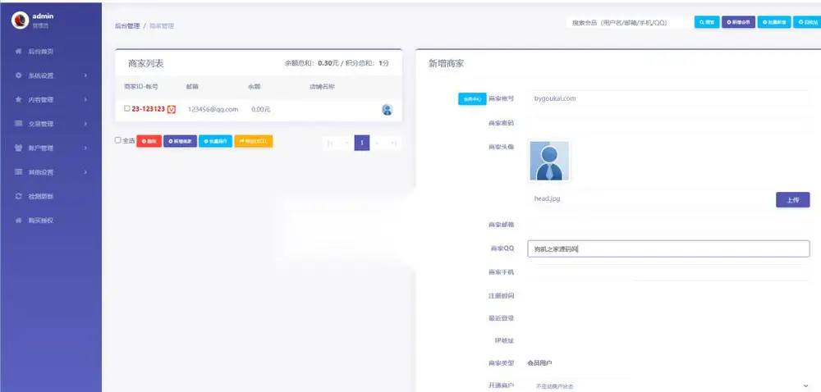Click the 购买授权 sidebar icon
This screenshot has width=821, height=392.
tap(18, 221)
